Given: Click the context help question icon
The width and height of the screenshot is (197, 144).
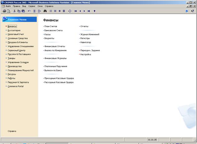Looking at the screenshot, I should point(192,11).
